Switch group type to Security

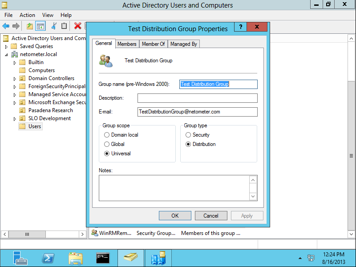[188, 135]
